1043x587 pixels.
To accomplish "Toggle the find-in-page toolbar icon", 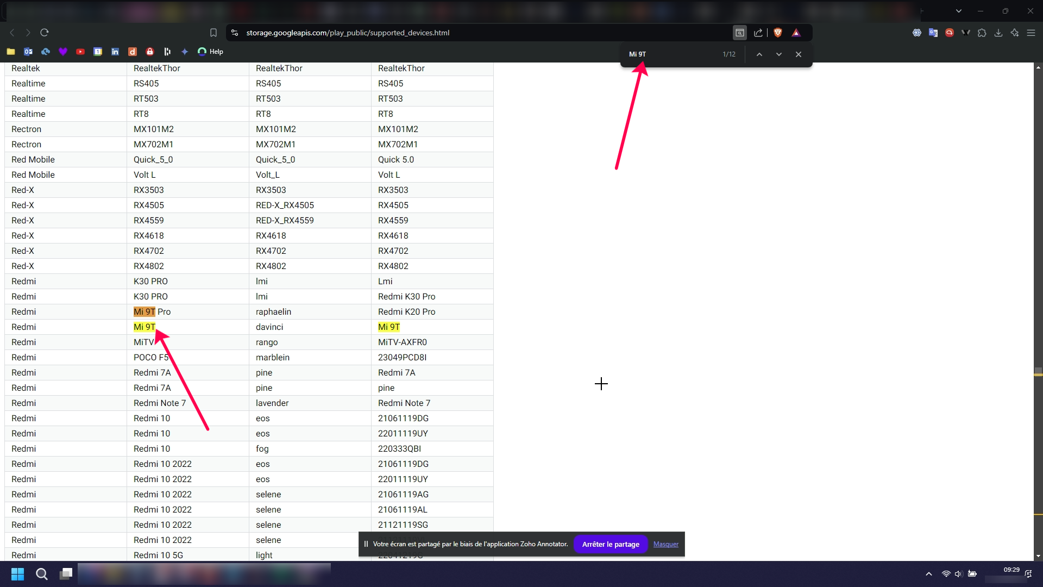I will (740, 33).
